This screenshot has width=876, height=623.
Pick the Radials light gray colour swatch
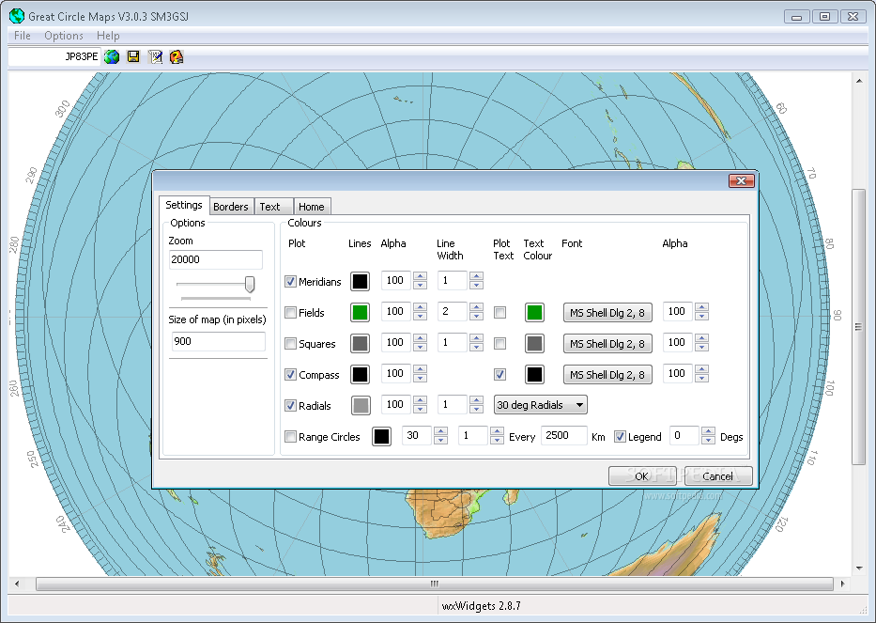(x=361, y=405)
